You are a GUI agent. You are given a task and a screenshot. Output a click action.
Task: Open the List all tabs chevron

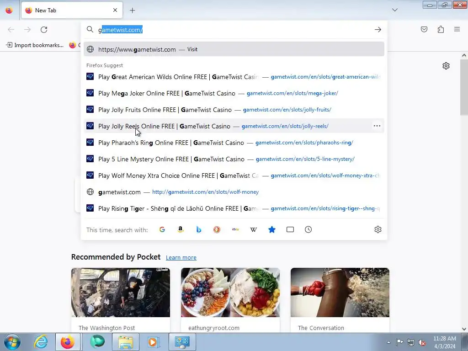[x=394, y=10]
